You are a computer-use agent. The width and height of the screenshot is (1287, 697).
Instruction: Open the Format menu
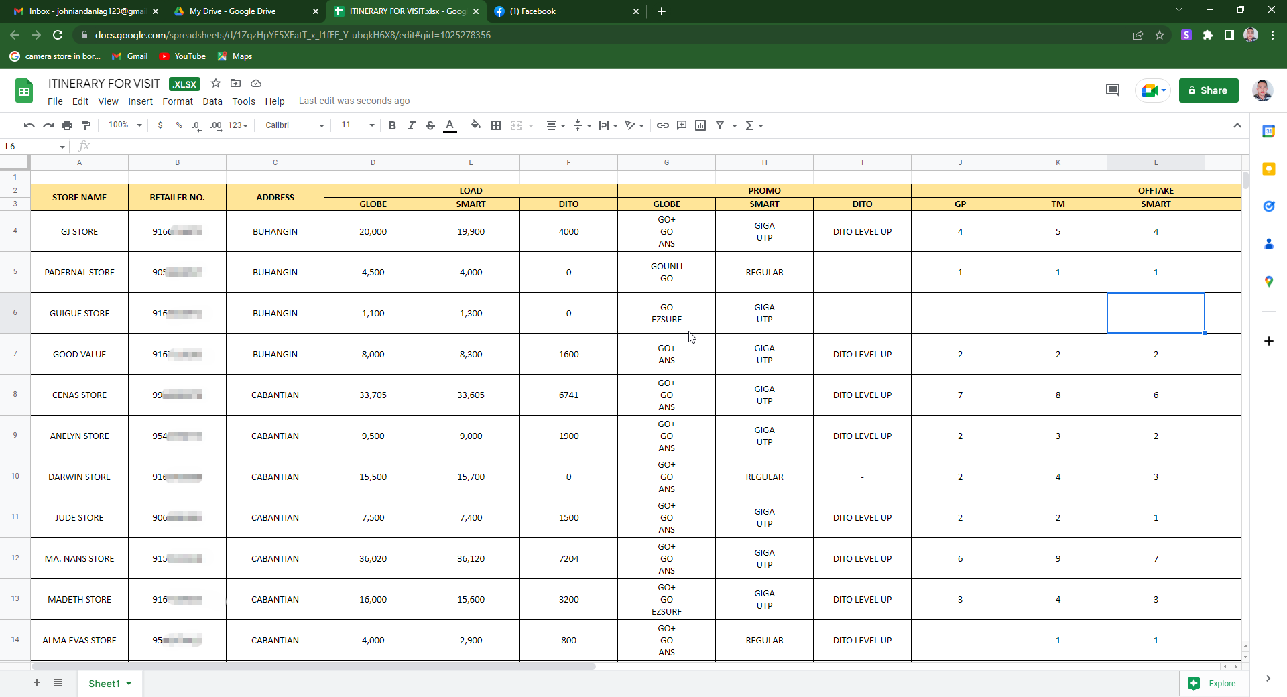(x=177, y=101)
